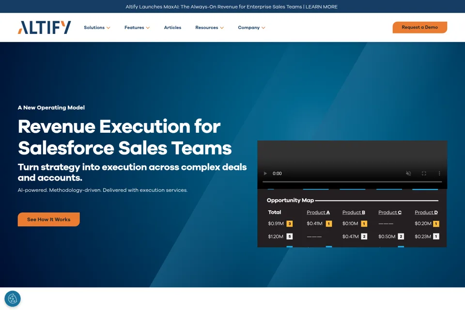Image resolution: width=465 pixels, height=310 pixels.
Task: Click the $0.50M Product C value
Action: click(387, 236)
